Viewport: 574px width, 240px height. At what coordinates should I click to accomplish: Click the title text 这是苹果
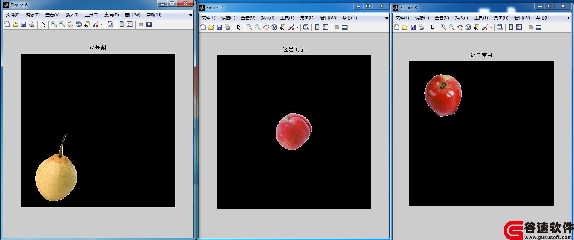(481, 55)
